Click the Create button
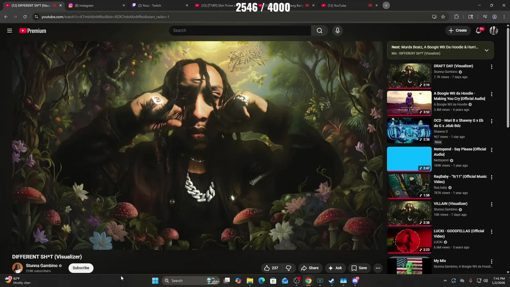 (x=457, y=31)
